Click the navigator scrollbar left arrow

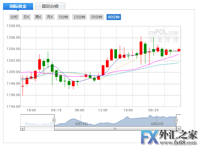(x=22, y=128)
